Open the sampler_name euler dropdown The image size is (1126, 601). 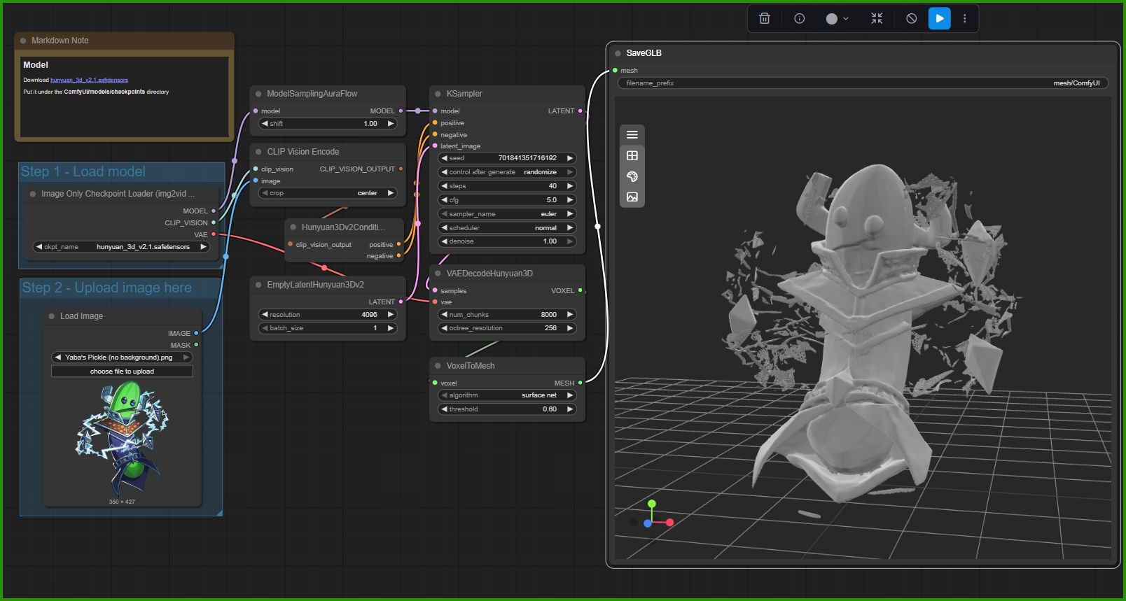[507, 214]
